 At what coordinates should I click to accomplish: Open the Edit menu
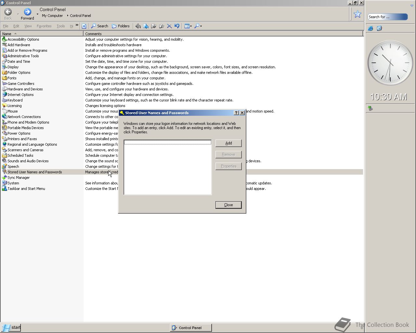pyautogui.click(x=16, y=26)
